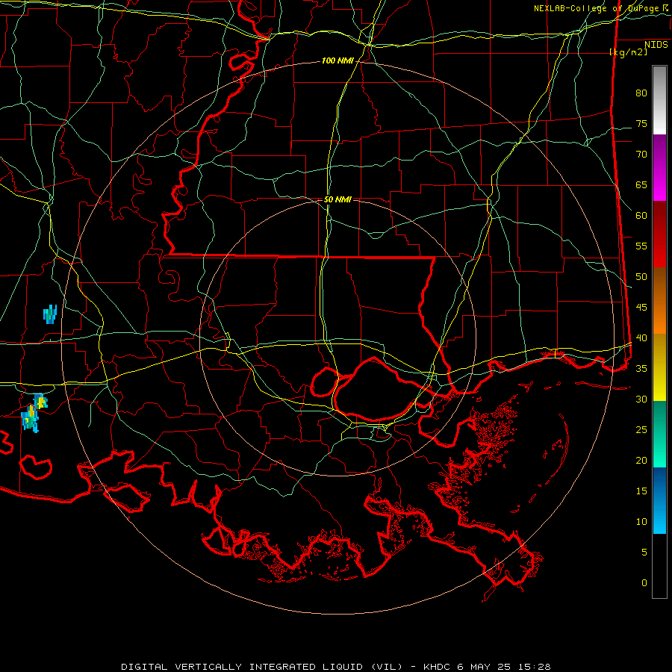Click the 15:28 timestamp in the caption
This screenshot has width=672, height=672.
point(534,667)
